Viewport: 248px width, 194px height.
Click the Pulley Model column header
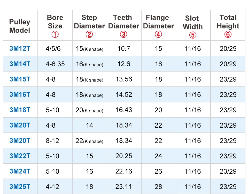pos(20,26)
